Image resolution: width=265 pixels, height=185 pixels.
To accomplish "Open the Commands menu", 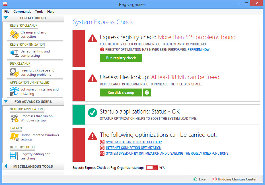I will coord(22,12).
